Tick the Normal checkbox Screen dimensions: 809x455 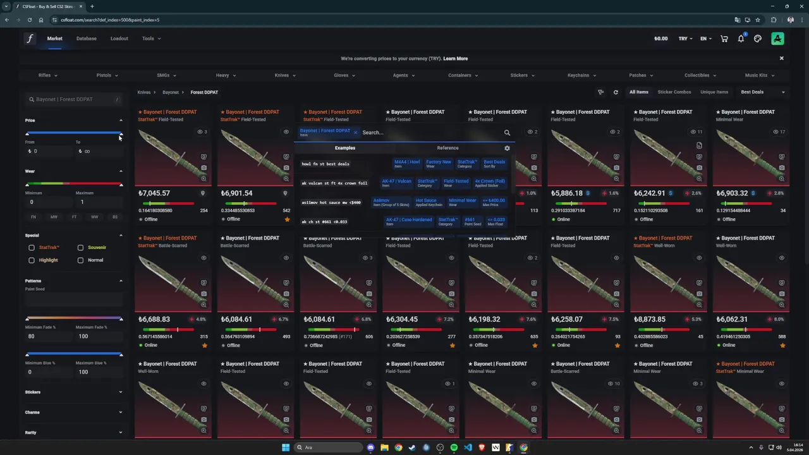coord(80,260)
